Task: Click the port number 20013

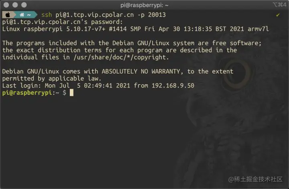Action: [x=157, y=15]
